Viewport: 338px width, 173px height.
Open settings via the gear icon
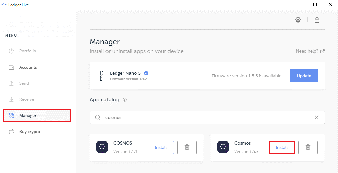pyautogui.click(x=298, y=20)
